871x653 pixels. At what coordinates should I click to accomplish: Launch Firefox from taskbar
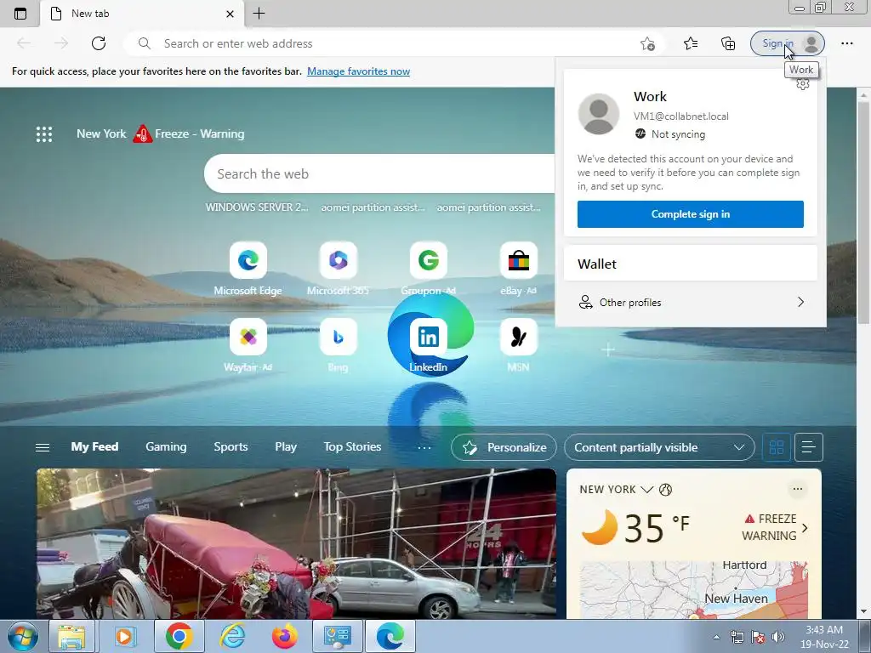[284, 636]
